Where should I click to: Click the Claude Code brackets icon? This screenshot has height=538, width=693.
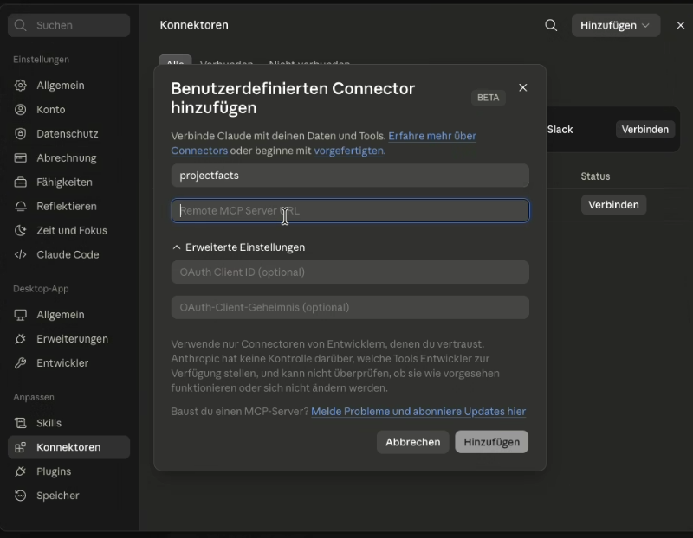point(20,254)
